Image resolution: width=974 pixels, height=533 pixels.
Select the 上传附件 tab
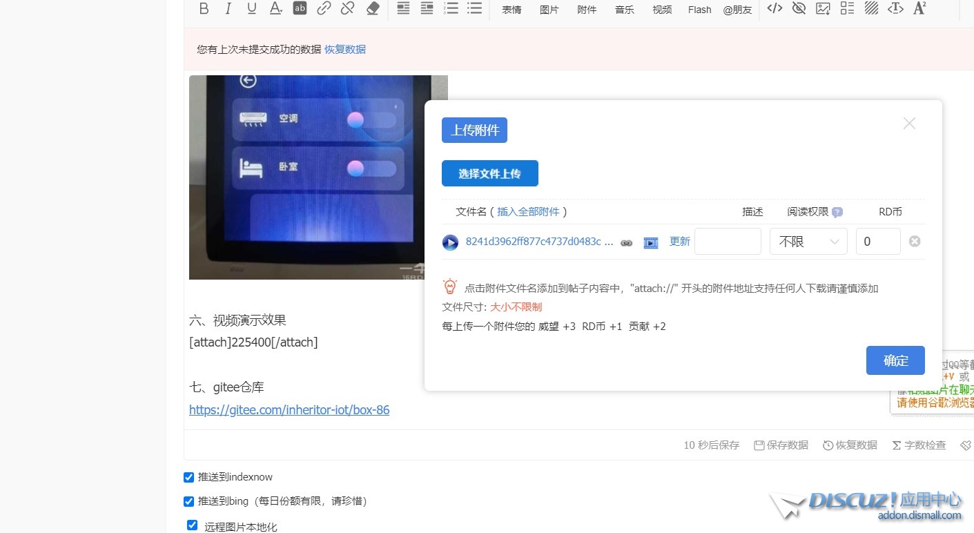point(474,130)
